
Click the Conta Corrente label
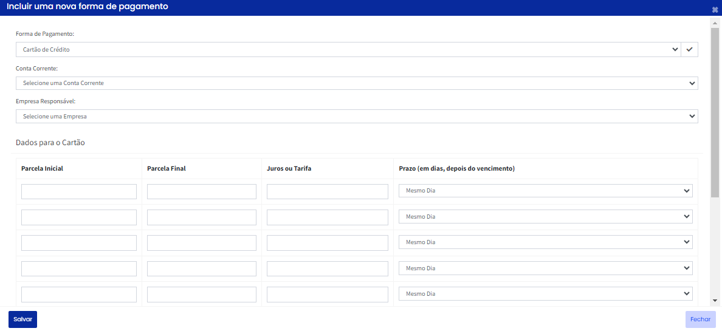[37, 68]
